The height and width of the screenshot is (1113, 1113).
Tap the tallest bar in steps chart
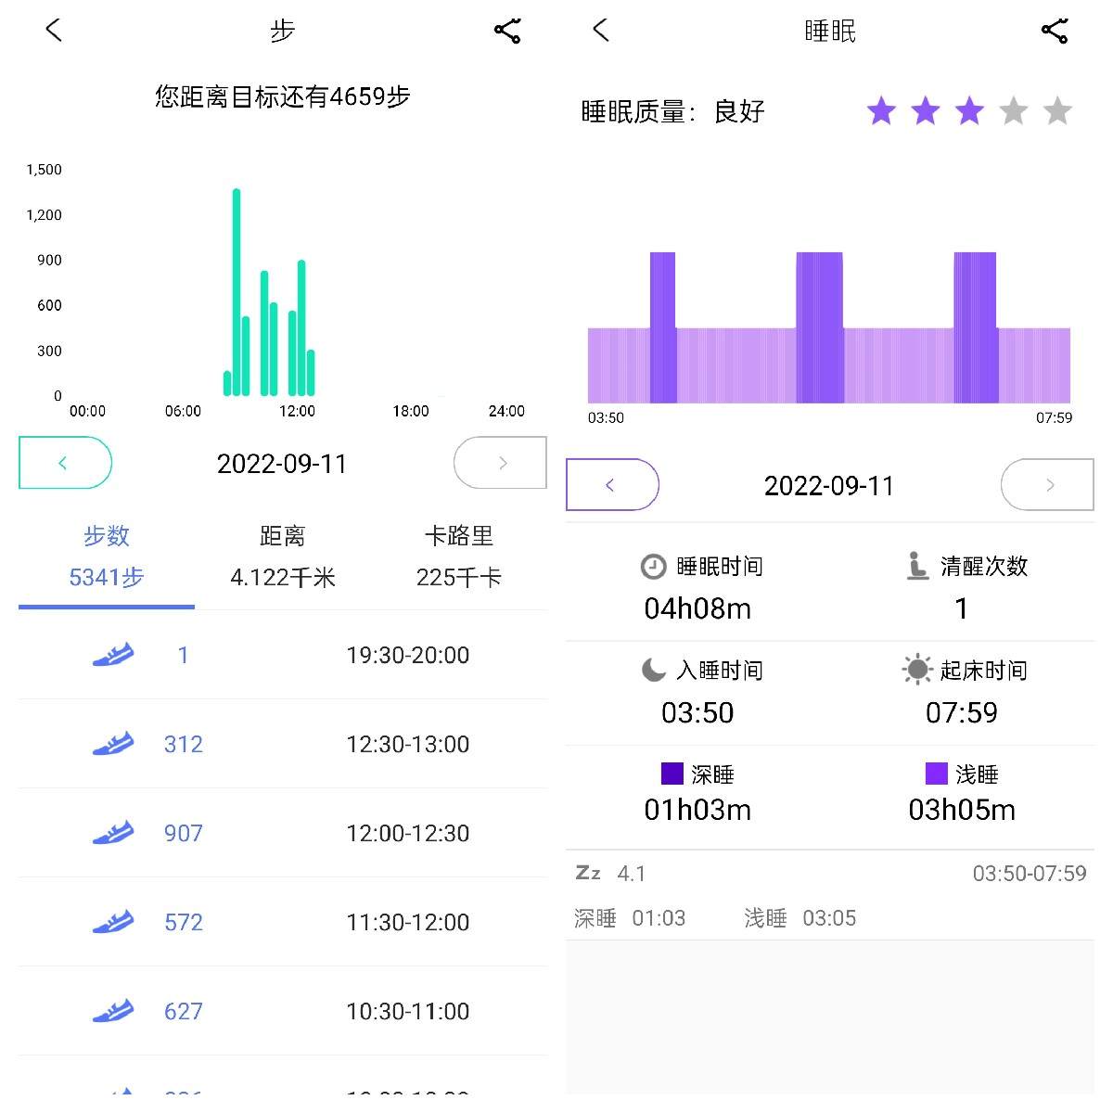click(237, 292)
